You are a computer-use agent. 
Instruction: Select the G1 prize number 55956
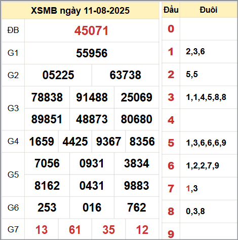[92, 53]
